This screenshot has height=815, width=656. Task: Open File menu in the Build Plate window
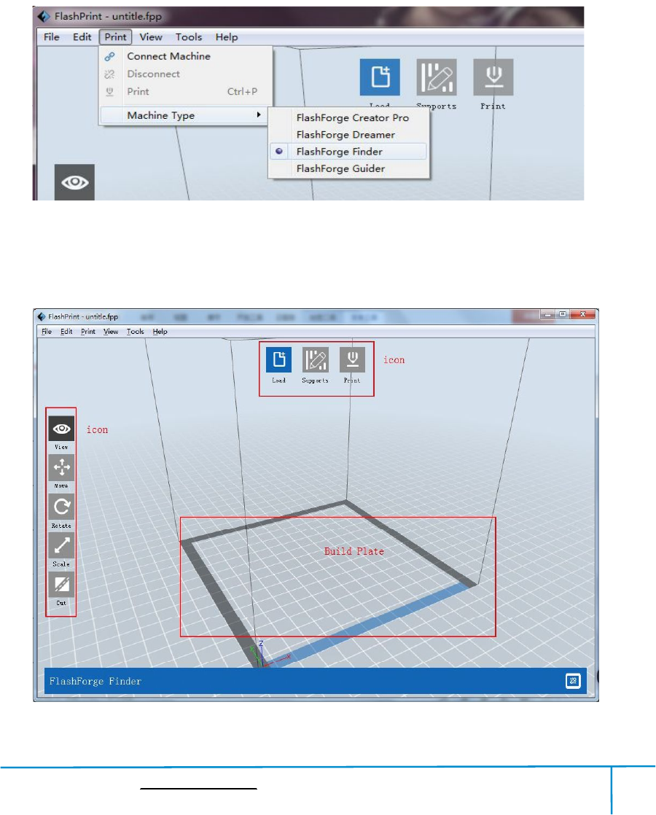[x=47, y=332]
